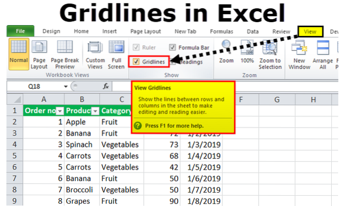Select the Normal workbook view icon
The width and height of the screenshot is (343, 206).
[x=19, y=54]
